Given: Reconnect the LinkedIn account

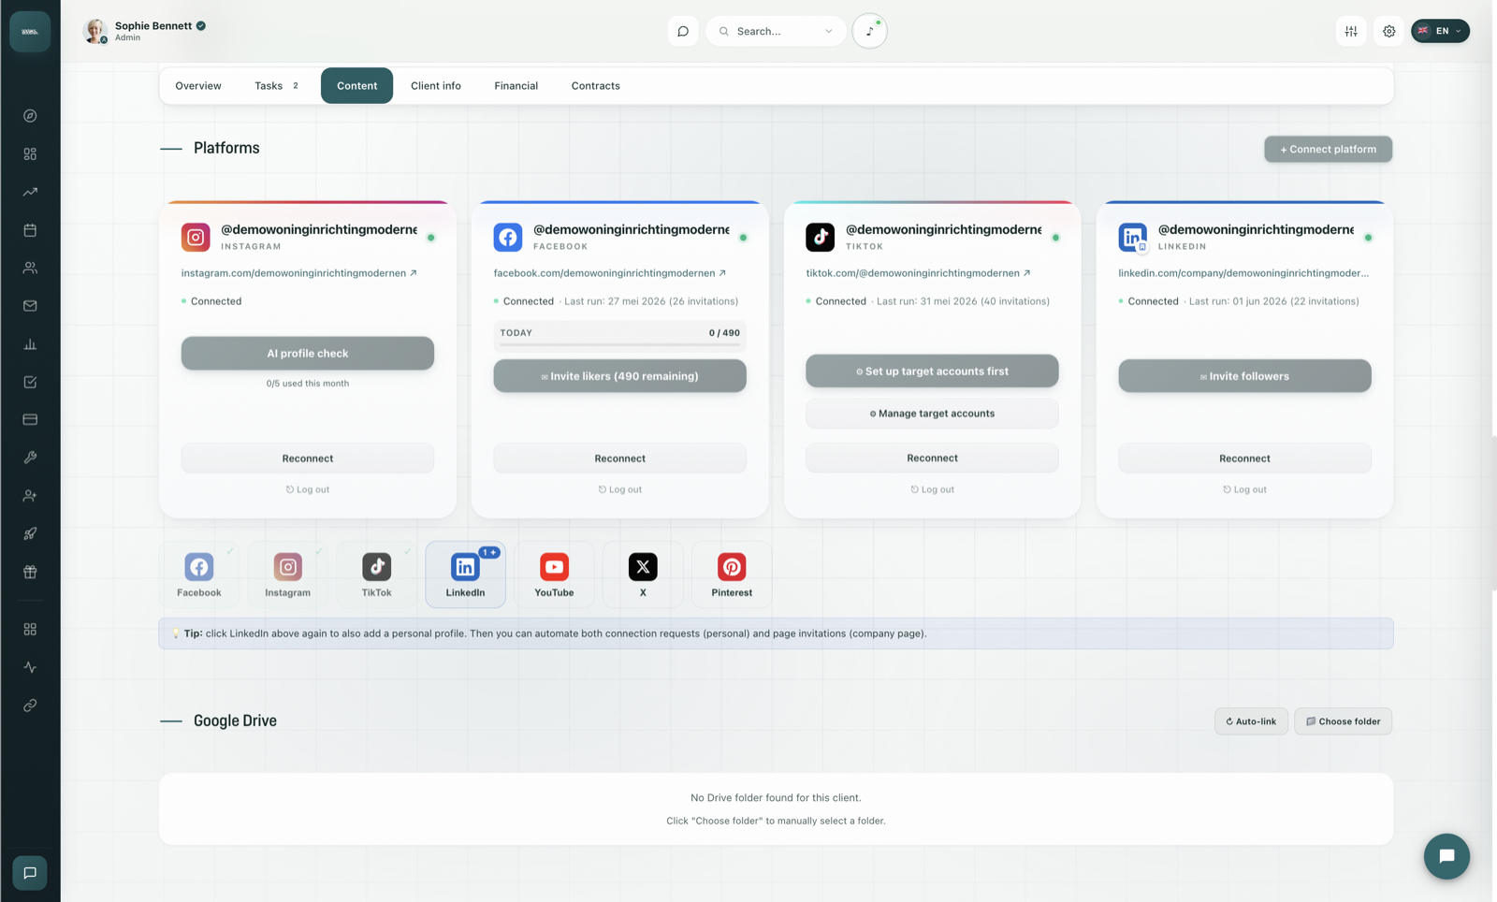Looking at the screenshot, I should (1244, 458).
